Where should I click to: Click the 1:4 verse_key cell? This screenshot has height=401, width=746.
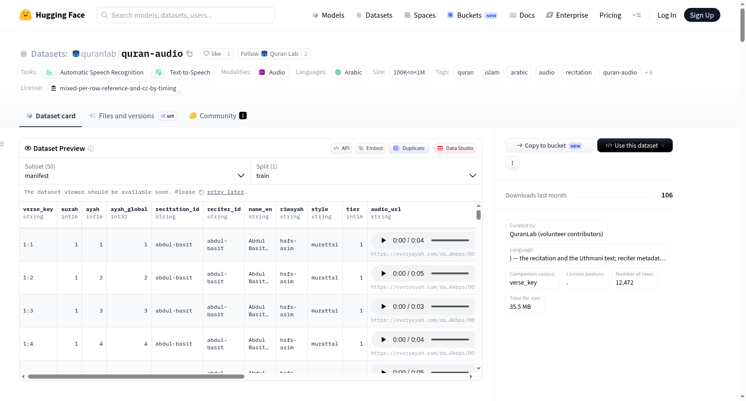38,344
